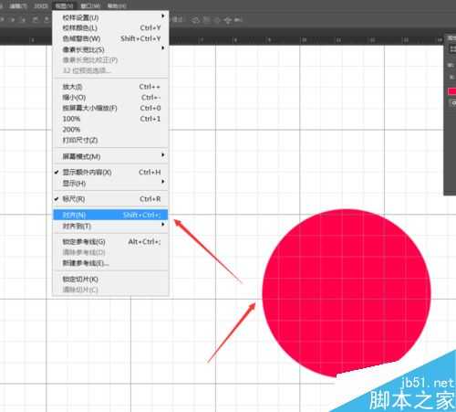
Task: Click the camera-shaped icon in options bar
Action: tap(239, 20)
